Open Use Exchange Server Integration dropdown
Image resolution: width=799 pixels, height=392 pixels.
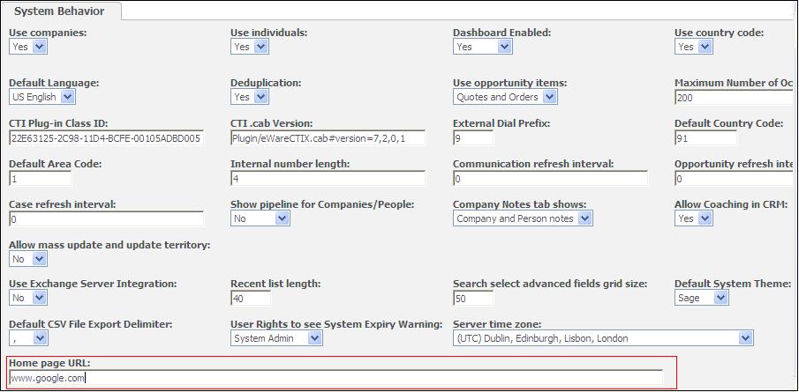[x=28, y=298]
